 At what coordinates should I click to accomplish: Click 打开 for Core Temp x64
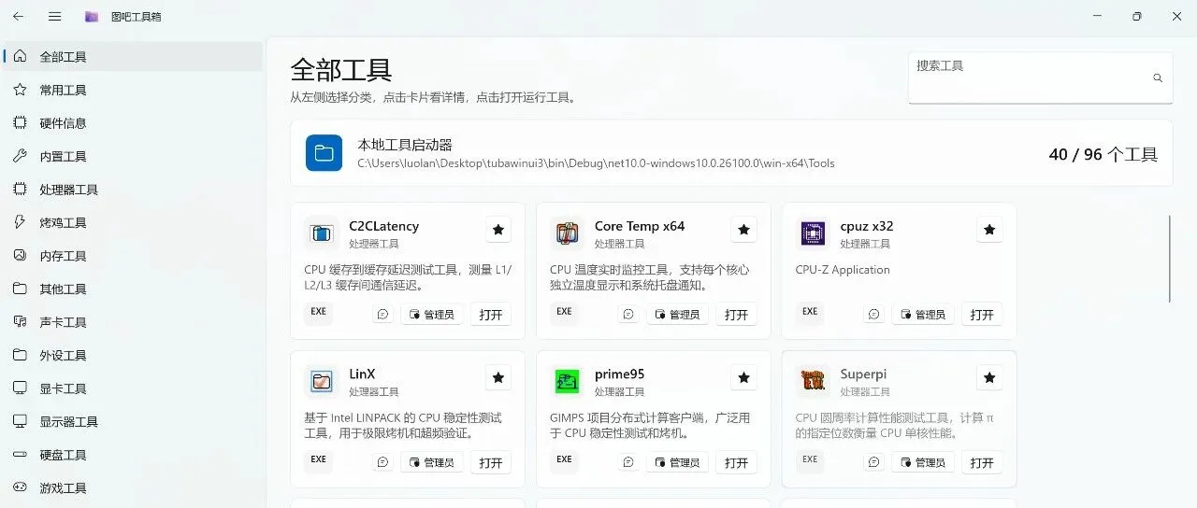pyautogui.click(x=737, y=315)
